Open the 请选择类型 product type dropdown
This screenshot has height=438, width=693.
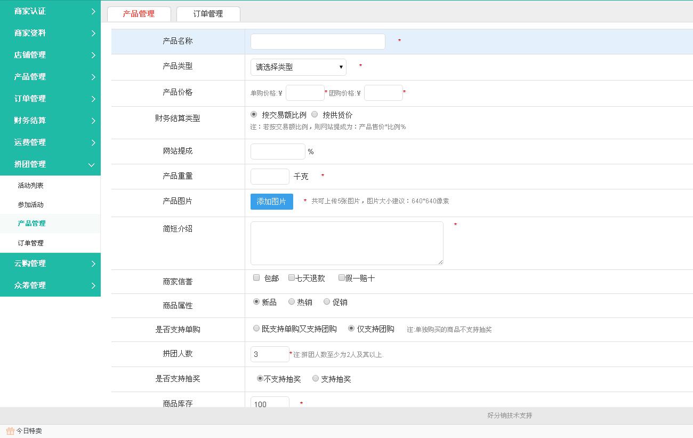(x=298, y=67)
